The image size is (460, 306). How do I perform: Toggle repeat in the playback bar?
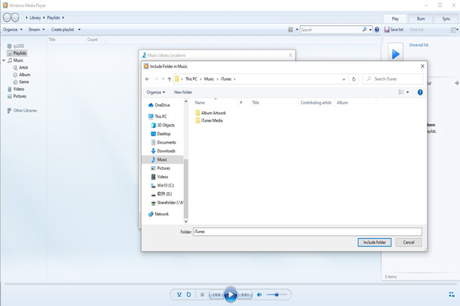[x=189, y=295]
